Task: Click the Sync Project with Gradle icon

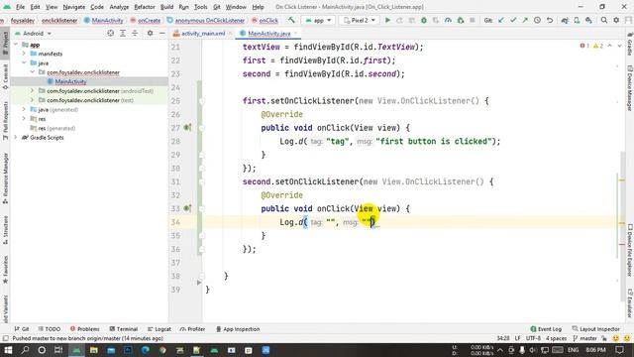Action: [x=565, y=20]
